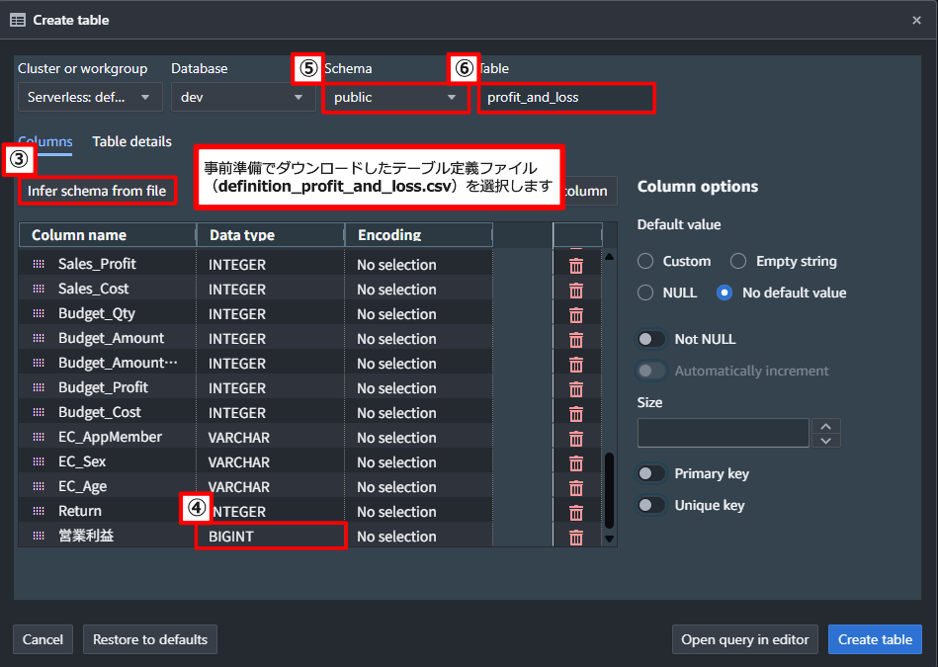Delete the Return column row

pos(576,512)
